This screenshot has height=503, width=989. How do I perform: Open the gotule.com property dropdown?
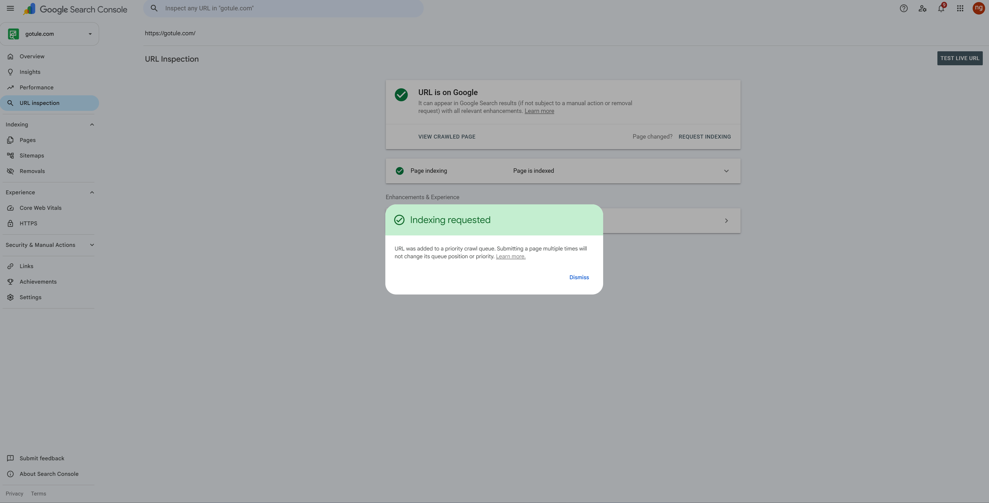click(x=90, y=34)
